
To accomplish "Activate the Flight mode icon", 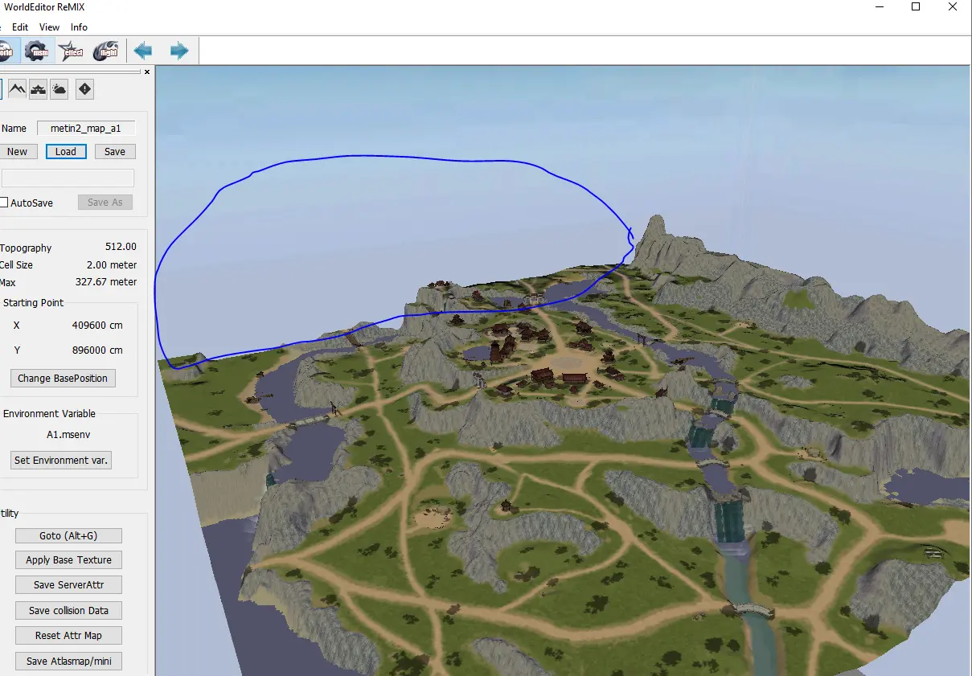I will [x=105, y=51].
